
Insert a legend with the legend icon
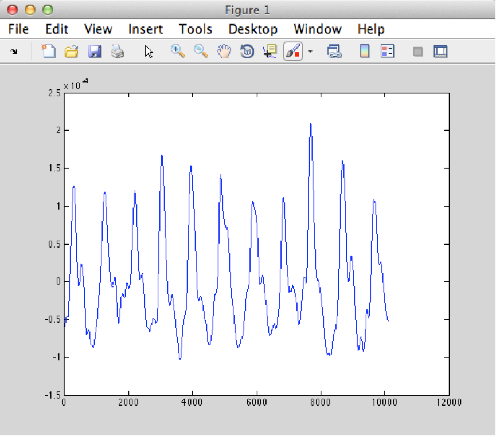tap(388, 52)
